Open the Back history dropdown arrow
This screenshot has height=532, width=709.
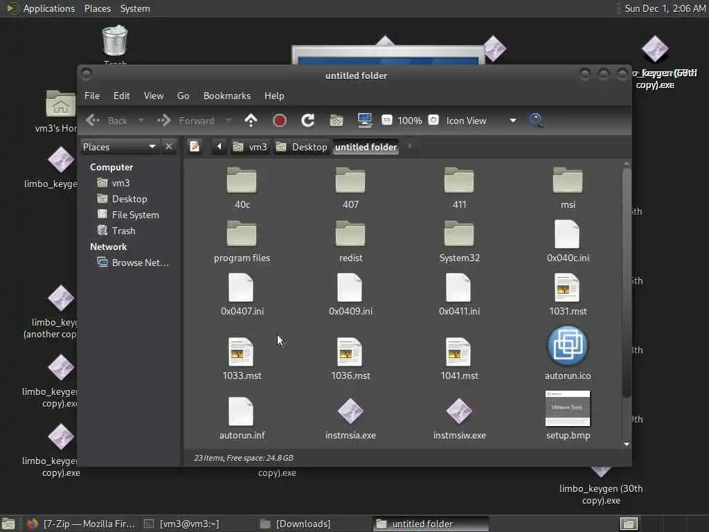[x=141, y=121]
